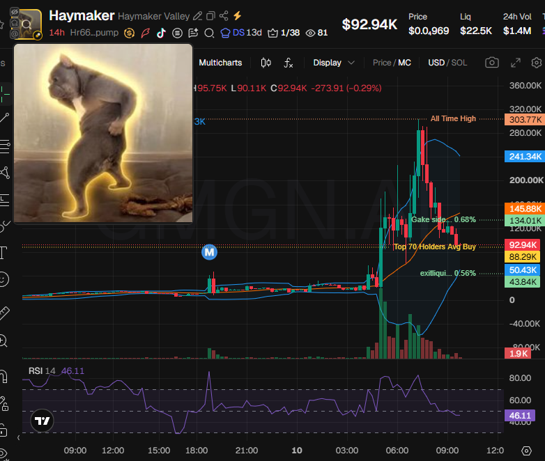Image resolution: width=545 pixels, height=461 pixels.
Task: Click the chef hat icon on the token avatar
Action: (x=15, y=23)
